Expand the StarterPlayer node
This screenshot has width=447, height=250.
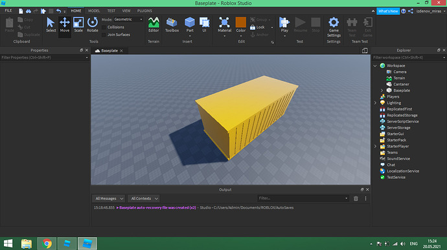[375, 146]
